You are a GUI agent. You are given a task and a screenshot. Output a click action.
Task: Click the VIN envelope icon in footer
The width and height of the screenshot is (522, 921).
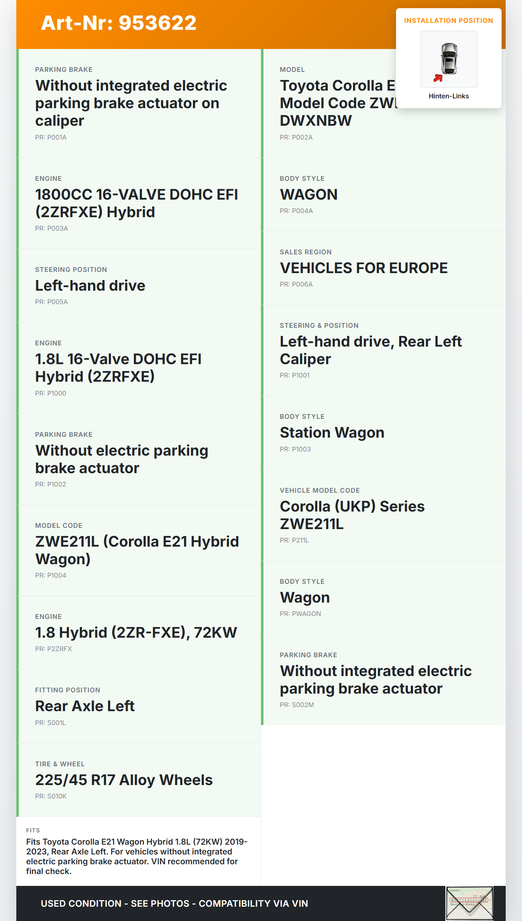[x=469, y=903]
